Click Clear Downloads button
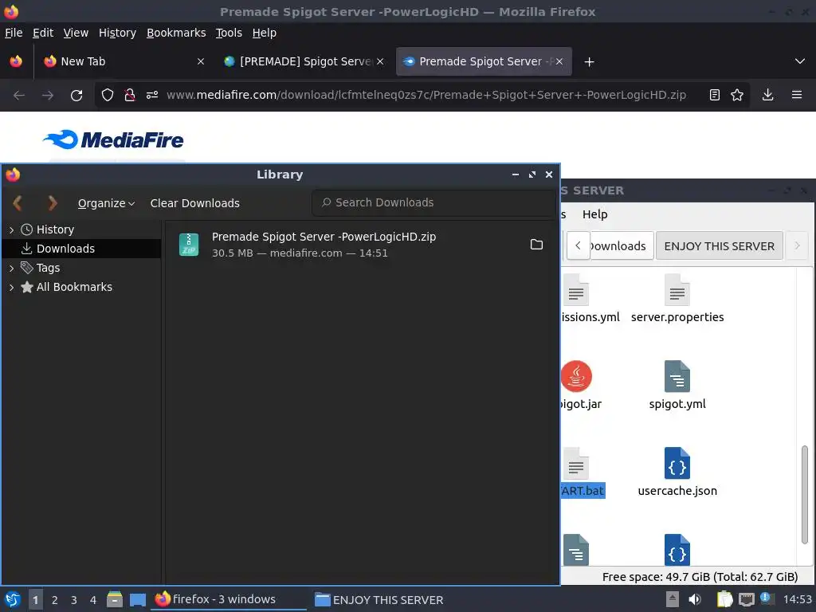 tap(194, 203)
